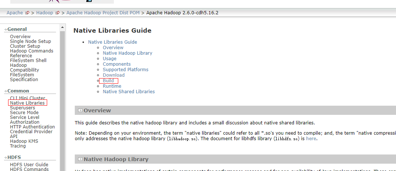Open Cluster Setup sidebar item
The width and height of the screenshot is (396, 171).
[x=25, y=46]
